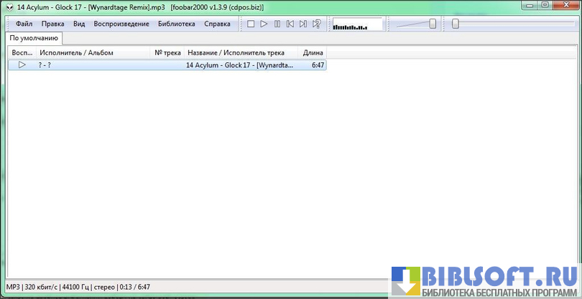
Task: Click the Stop playback button
Action: tap(251, 24)
